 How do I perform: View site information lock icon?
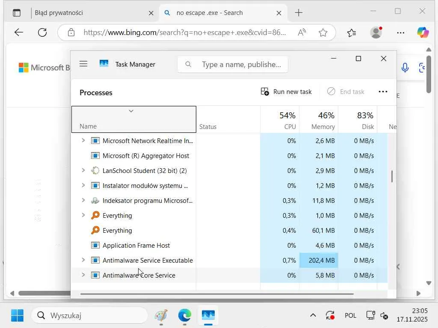[71, 32]
